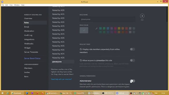Open the Emoji settings section
Screen dimensions: 169x95
point(35,27)
